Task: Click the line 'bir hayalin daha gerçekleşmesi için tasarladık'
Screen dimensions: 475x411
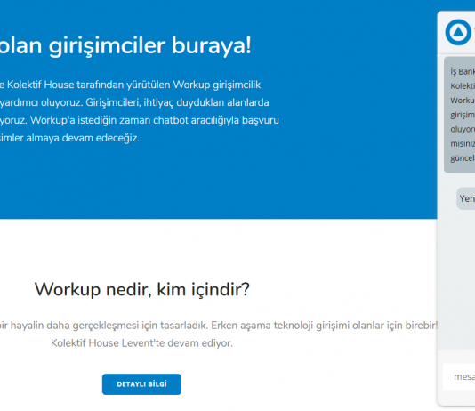Action: pos(103,326)
